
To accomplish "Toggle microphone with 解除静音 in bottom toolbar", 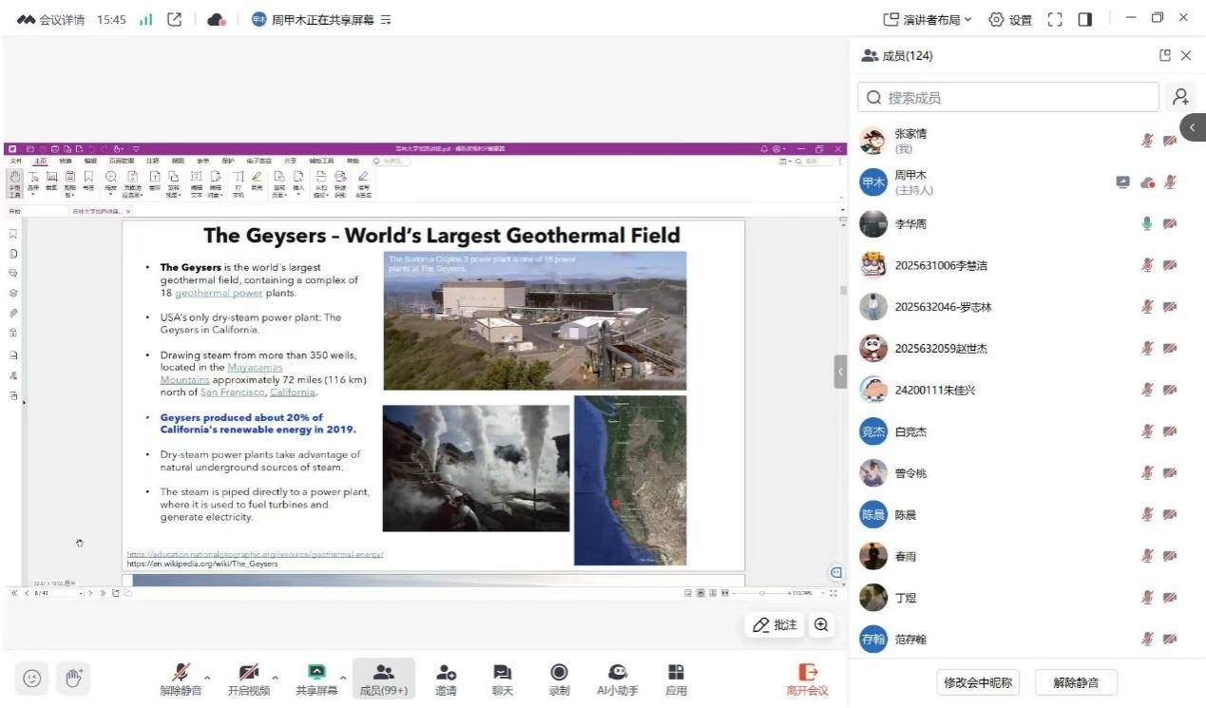I will tap(181, 679).
